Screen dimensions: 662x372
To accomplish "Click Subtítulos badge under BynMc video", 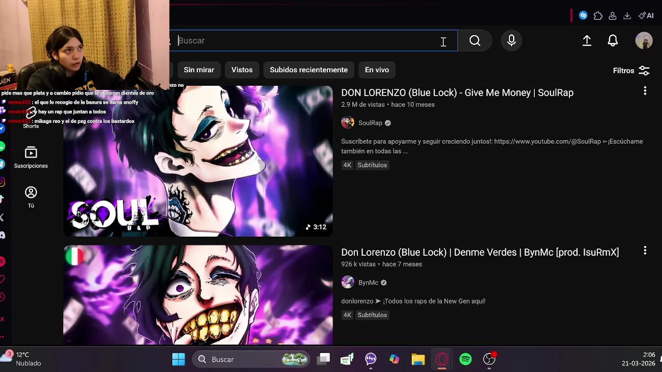I will 372,315.
